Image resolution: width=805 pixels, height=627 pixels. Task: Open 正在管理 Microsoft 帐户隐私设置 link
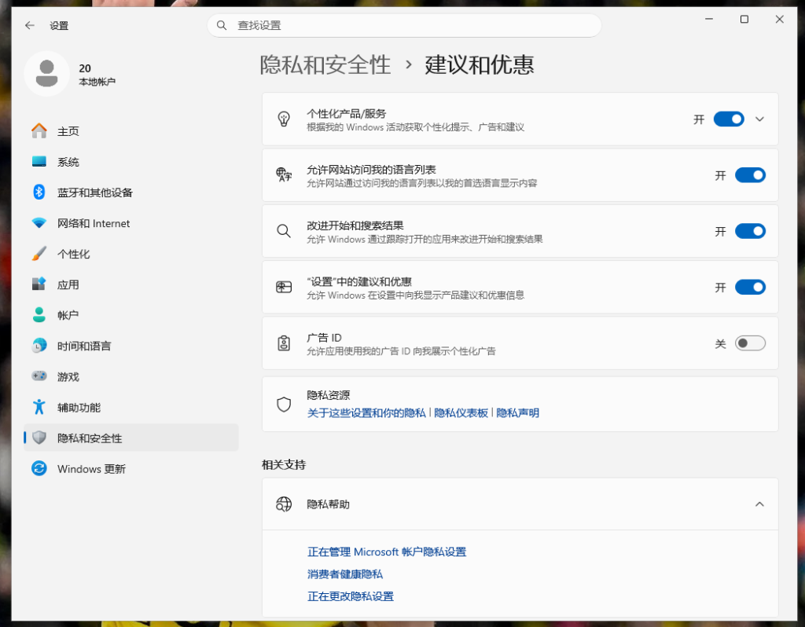coord(387,552)
